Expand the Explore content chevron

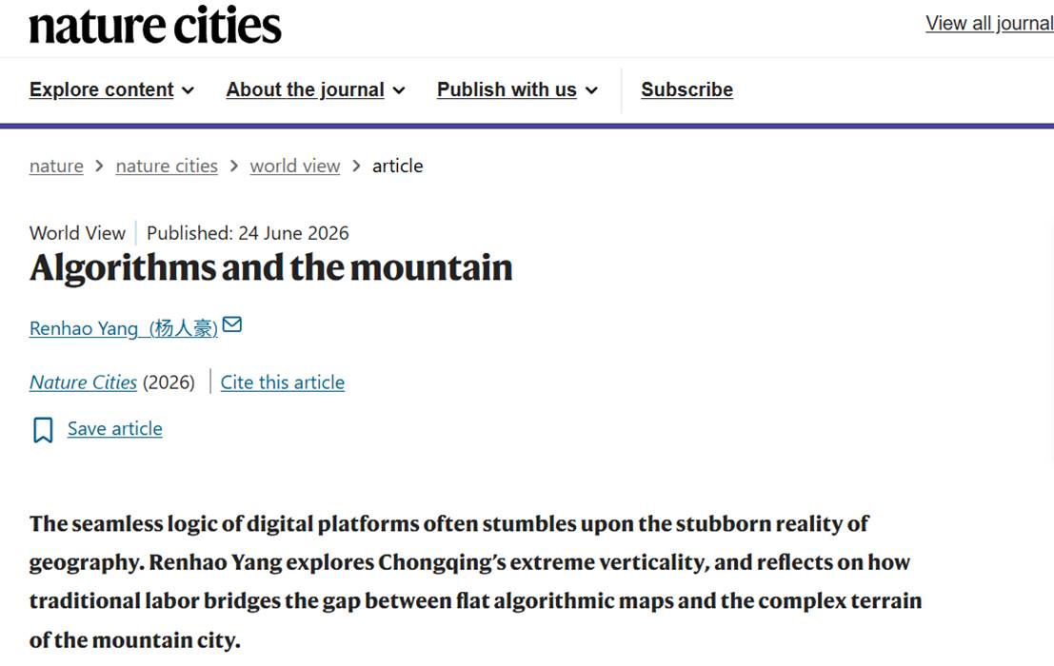[x=189, y=90]
